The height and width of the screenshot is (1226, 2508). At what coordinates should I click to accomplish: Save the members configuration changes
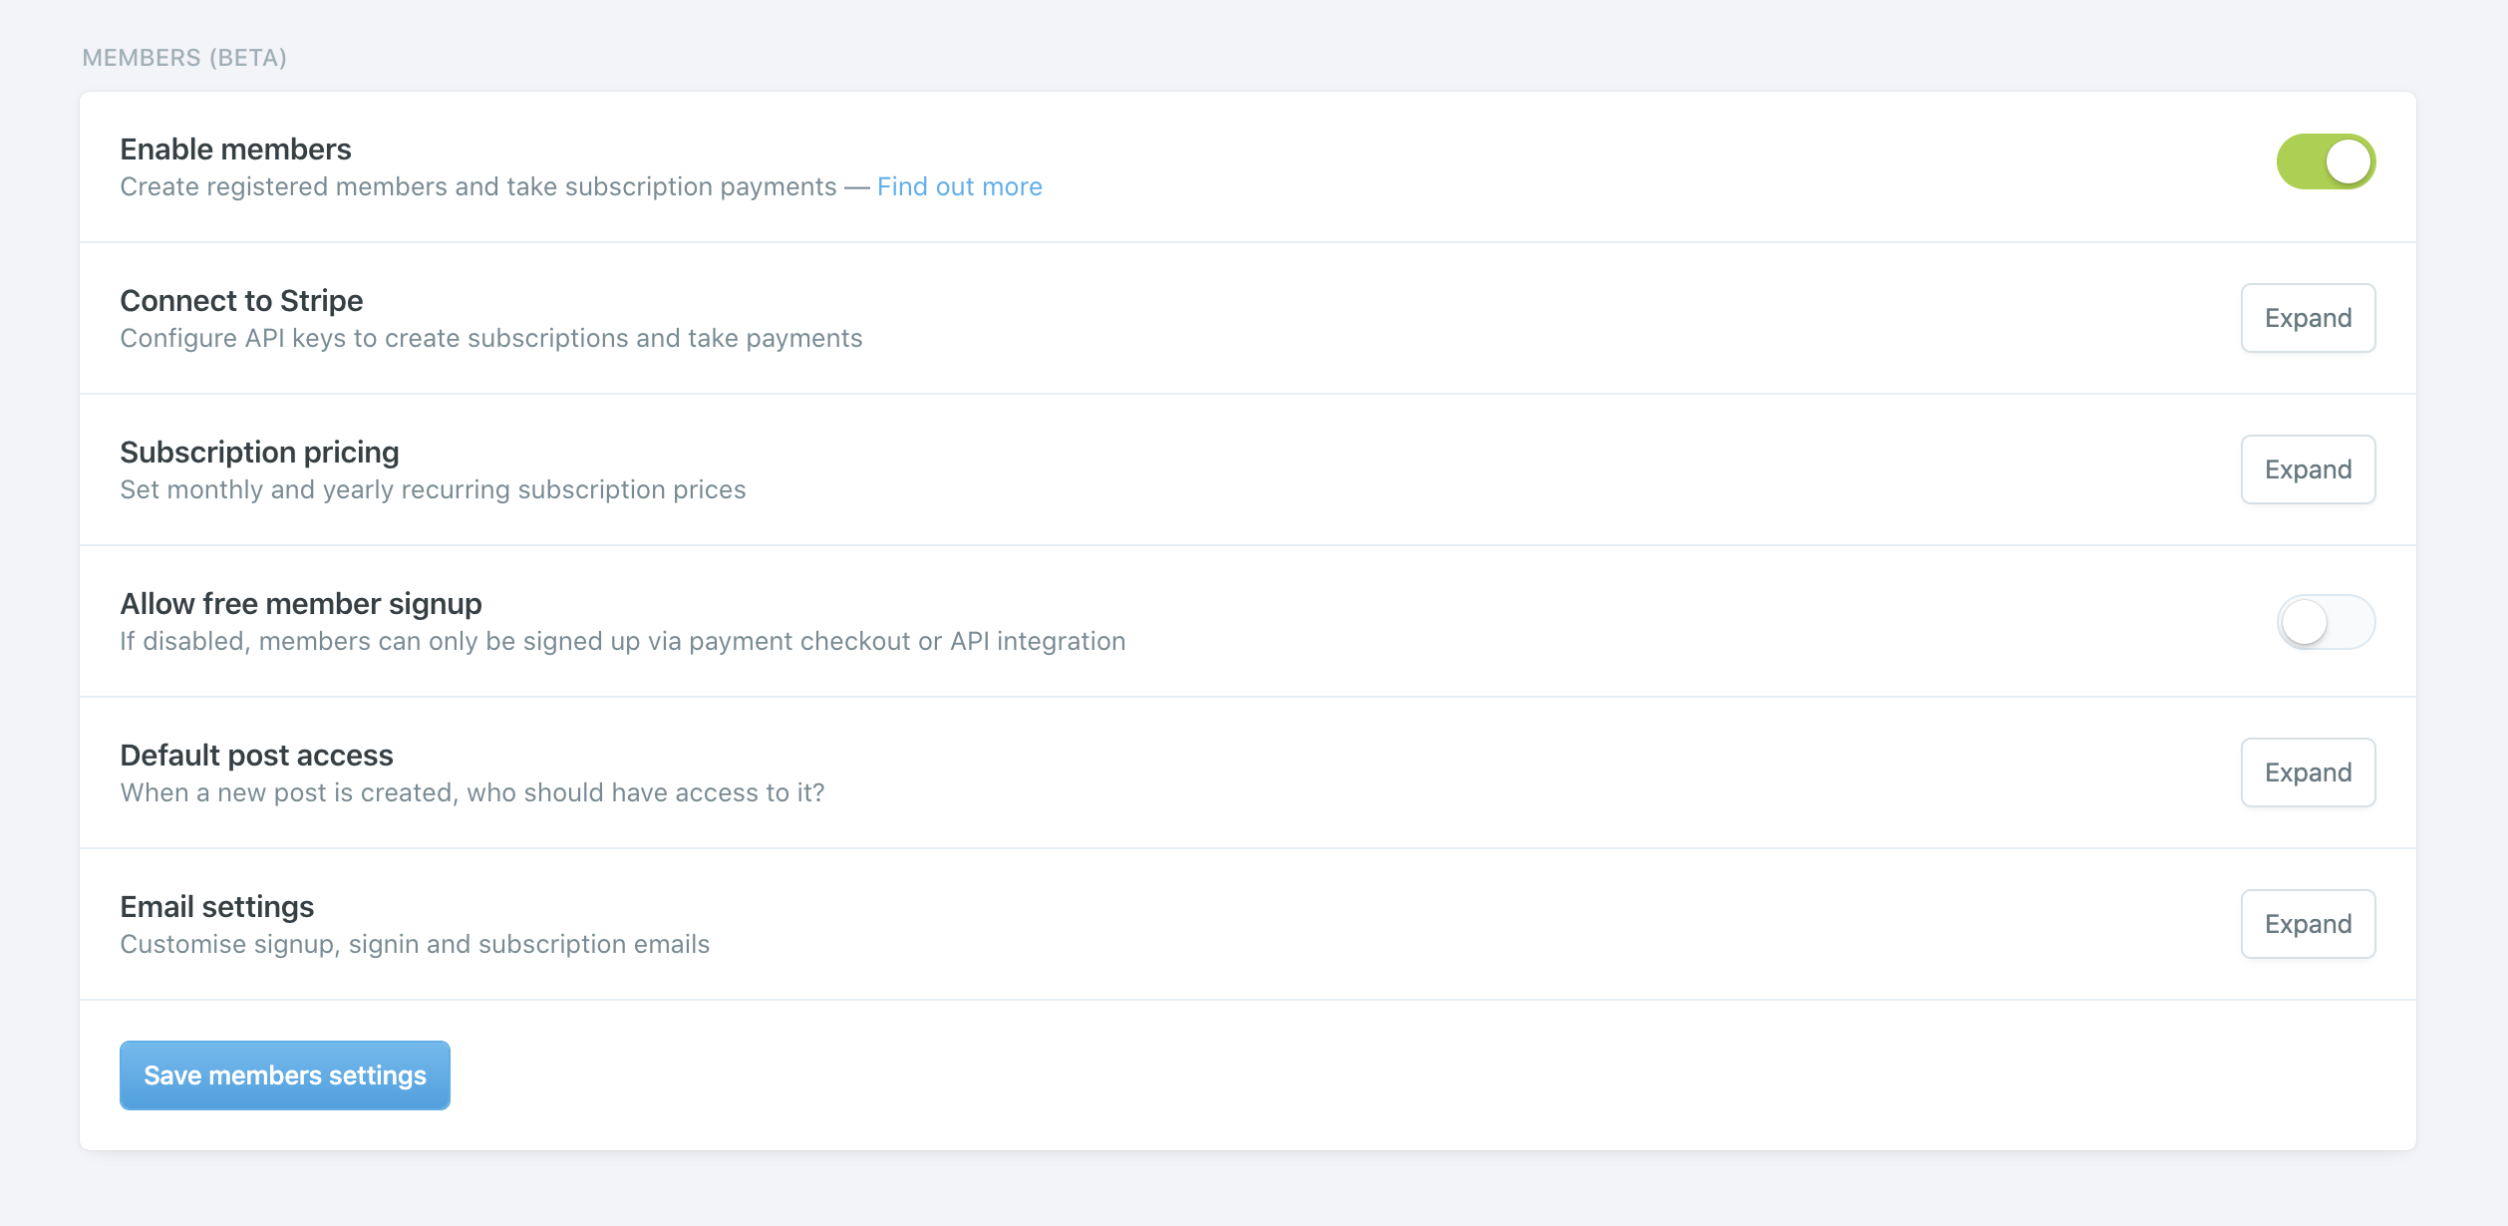click(284, 1074)
